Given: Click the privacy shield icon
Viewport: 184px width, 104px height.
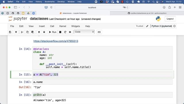Looking at the screenshot, I should (x=51, y=7).
